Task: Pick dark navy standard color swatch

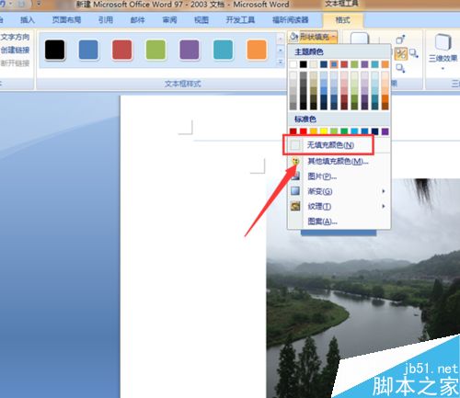Action: click(374, 131)
